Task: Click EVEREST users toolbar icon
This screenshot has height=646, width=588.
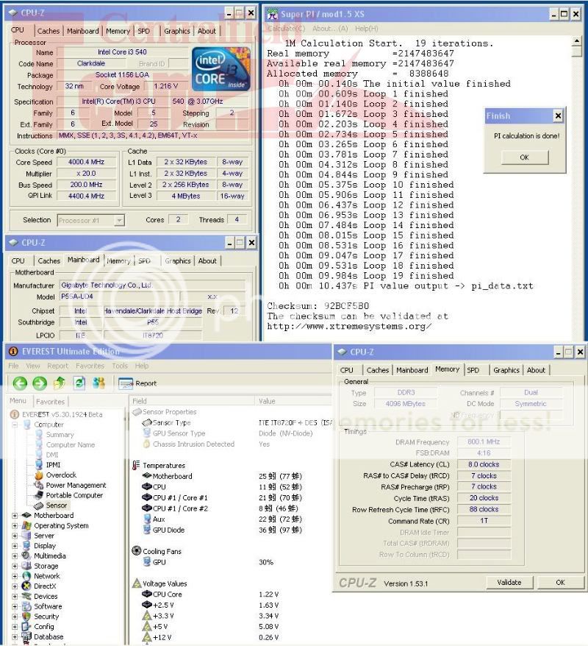Action: pyautogui.click(x=98, y=383)
